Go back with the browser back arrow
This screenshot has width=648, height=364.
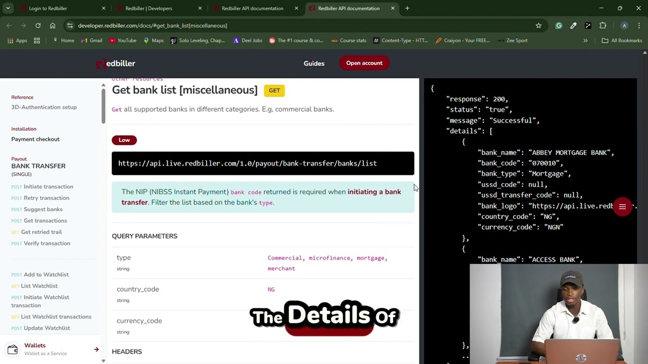tap(9, 25)
